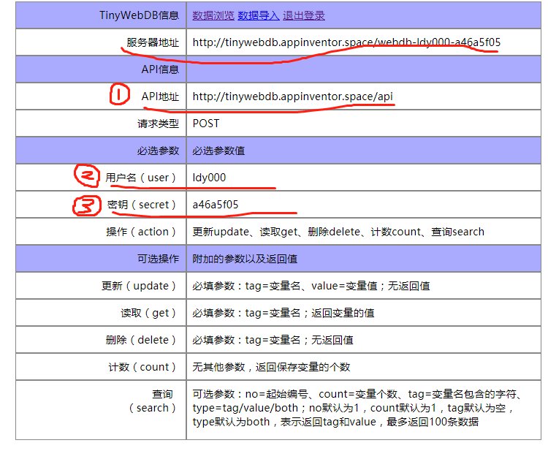Click the 计数（count）row label

(142, 367)
